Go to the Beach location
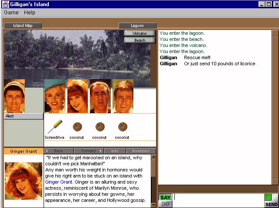279x208 pixels. pos(139,40)
